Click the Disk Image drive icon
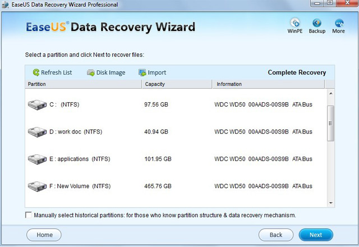This screenshot has width=359, height=247. coord(91,73)
